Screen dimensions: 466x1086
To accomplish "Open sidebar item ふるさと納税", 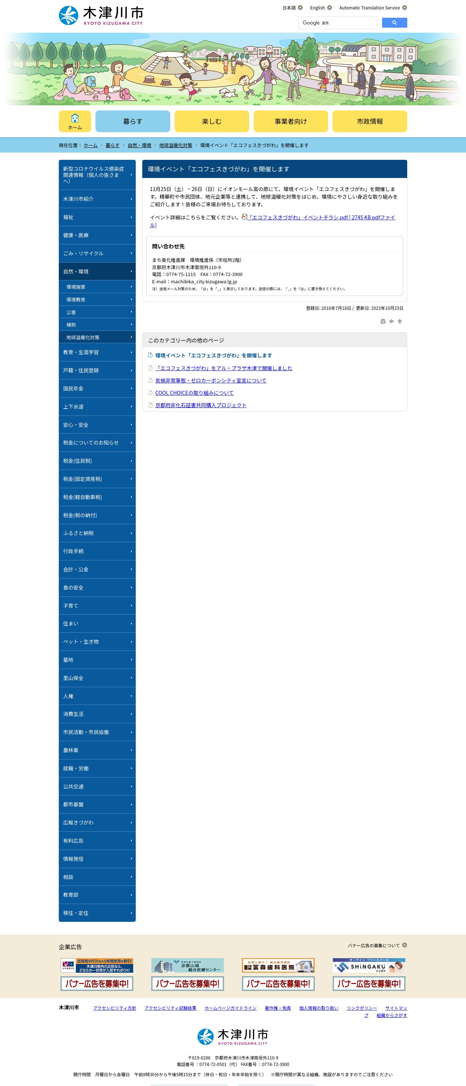I will click(x=97, y=533).
